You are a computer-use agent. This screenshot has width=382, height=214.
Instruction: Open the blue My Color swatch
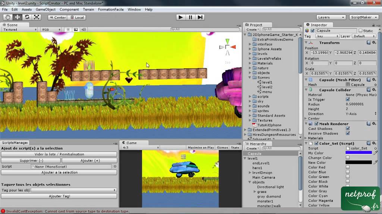[358, 153]
